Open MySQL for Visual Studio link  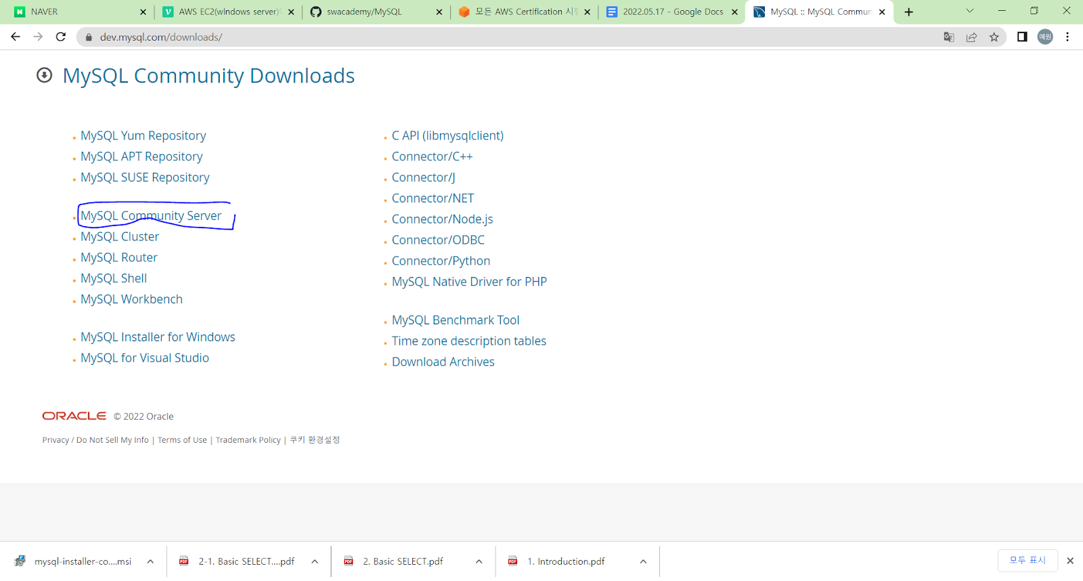[x=145, y=358]
